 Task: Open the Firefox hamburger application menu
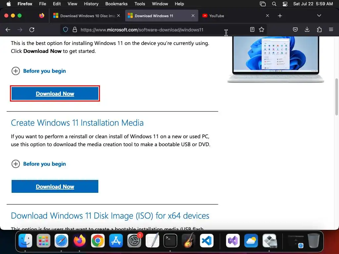tap(331, 29)
